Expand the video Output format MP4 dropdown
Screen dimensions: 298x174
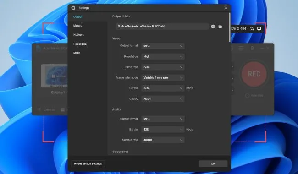(163, 46)
